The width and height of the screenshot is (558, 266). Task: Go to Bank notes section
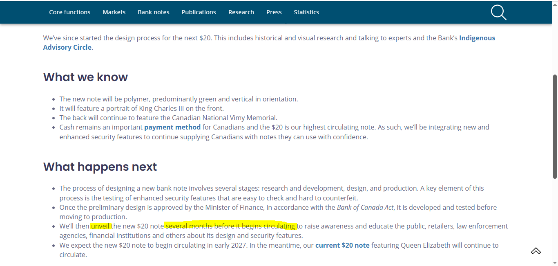click(x=154, y=12)
